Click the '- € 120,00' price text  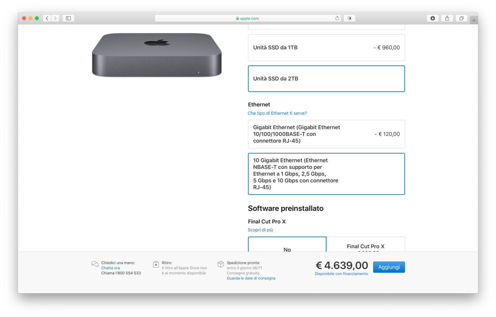(x=387, y=134)
